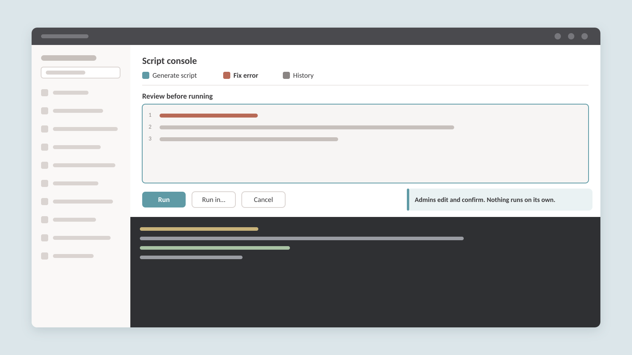Image resolution: width=632 pixels, height=355 pixels.
Task: Switch to the Fix error tab
Action: point(241,75)
